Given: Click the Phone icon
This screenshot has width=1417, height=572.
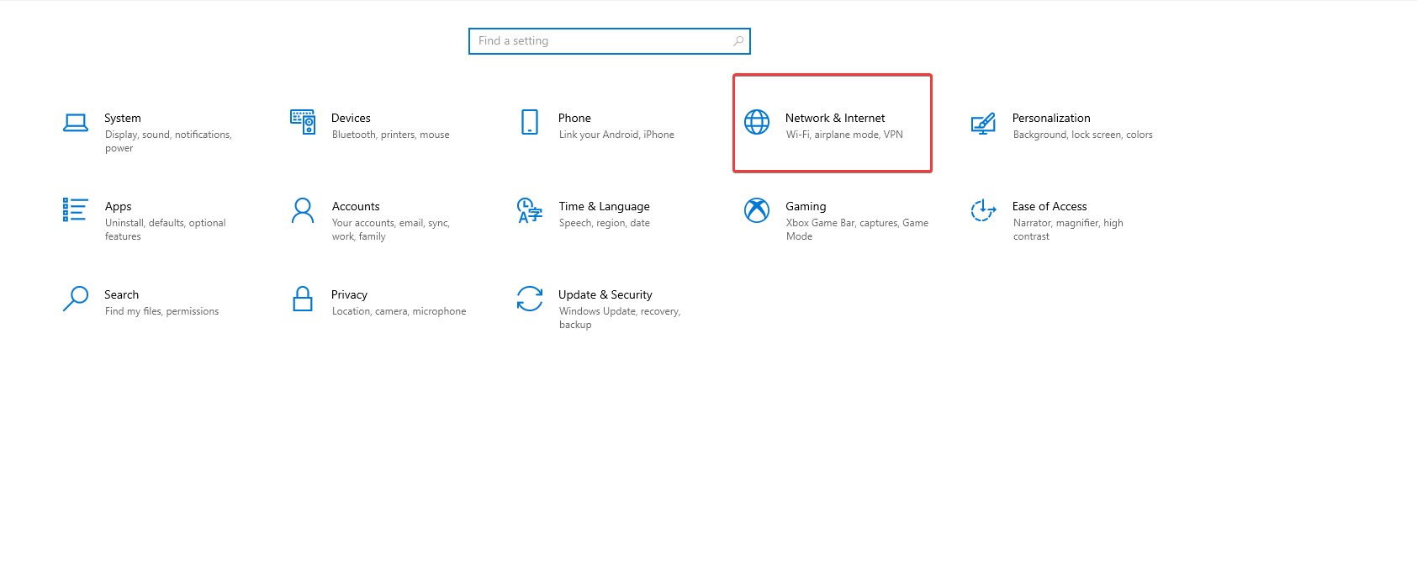Looking at the screenshot, I should coord(530,122).
